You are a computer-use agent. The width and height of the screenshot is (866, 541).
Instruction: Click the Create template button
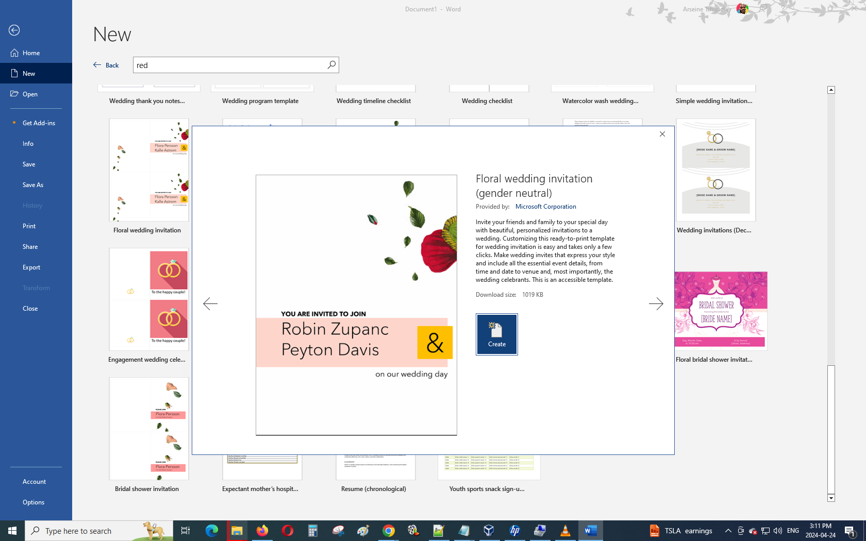pos(496,334)
